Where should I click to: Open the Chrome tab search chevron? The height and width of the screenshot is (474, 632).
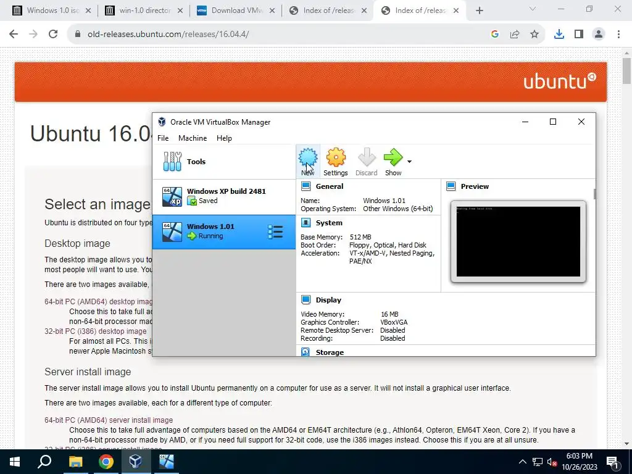tap(533, 9)
